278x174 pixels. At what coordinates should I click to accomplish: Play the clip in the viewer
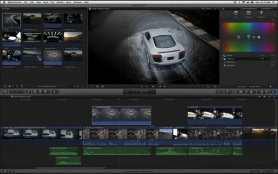(153, 86)
